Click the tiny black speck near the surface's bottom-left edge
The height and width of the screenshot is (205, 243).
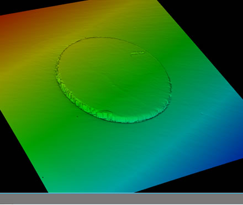click(x=43, y=177)
